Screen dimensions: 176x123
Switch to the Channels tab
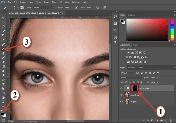pyautogui.click(x=132, y=67)
